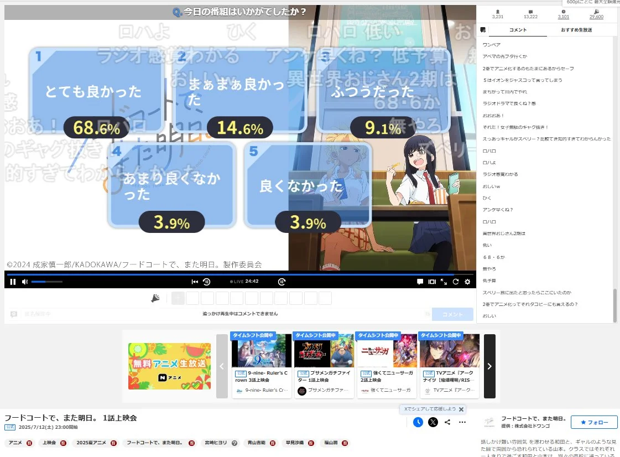Click the channel avatar icon beside the follow button
620x457 pixels.
[489, 422]
